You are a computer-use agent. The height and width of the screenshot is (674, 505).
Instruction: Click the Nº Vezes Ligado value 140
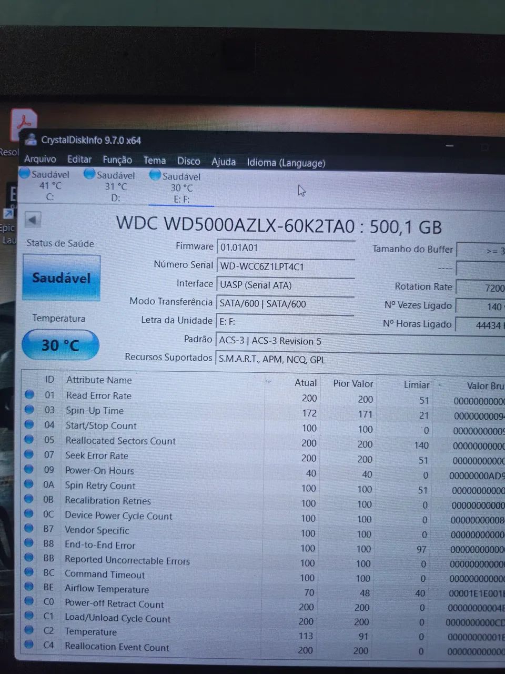[x=481, y=306]
